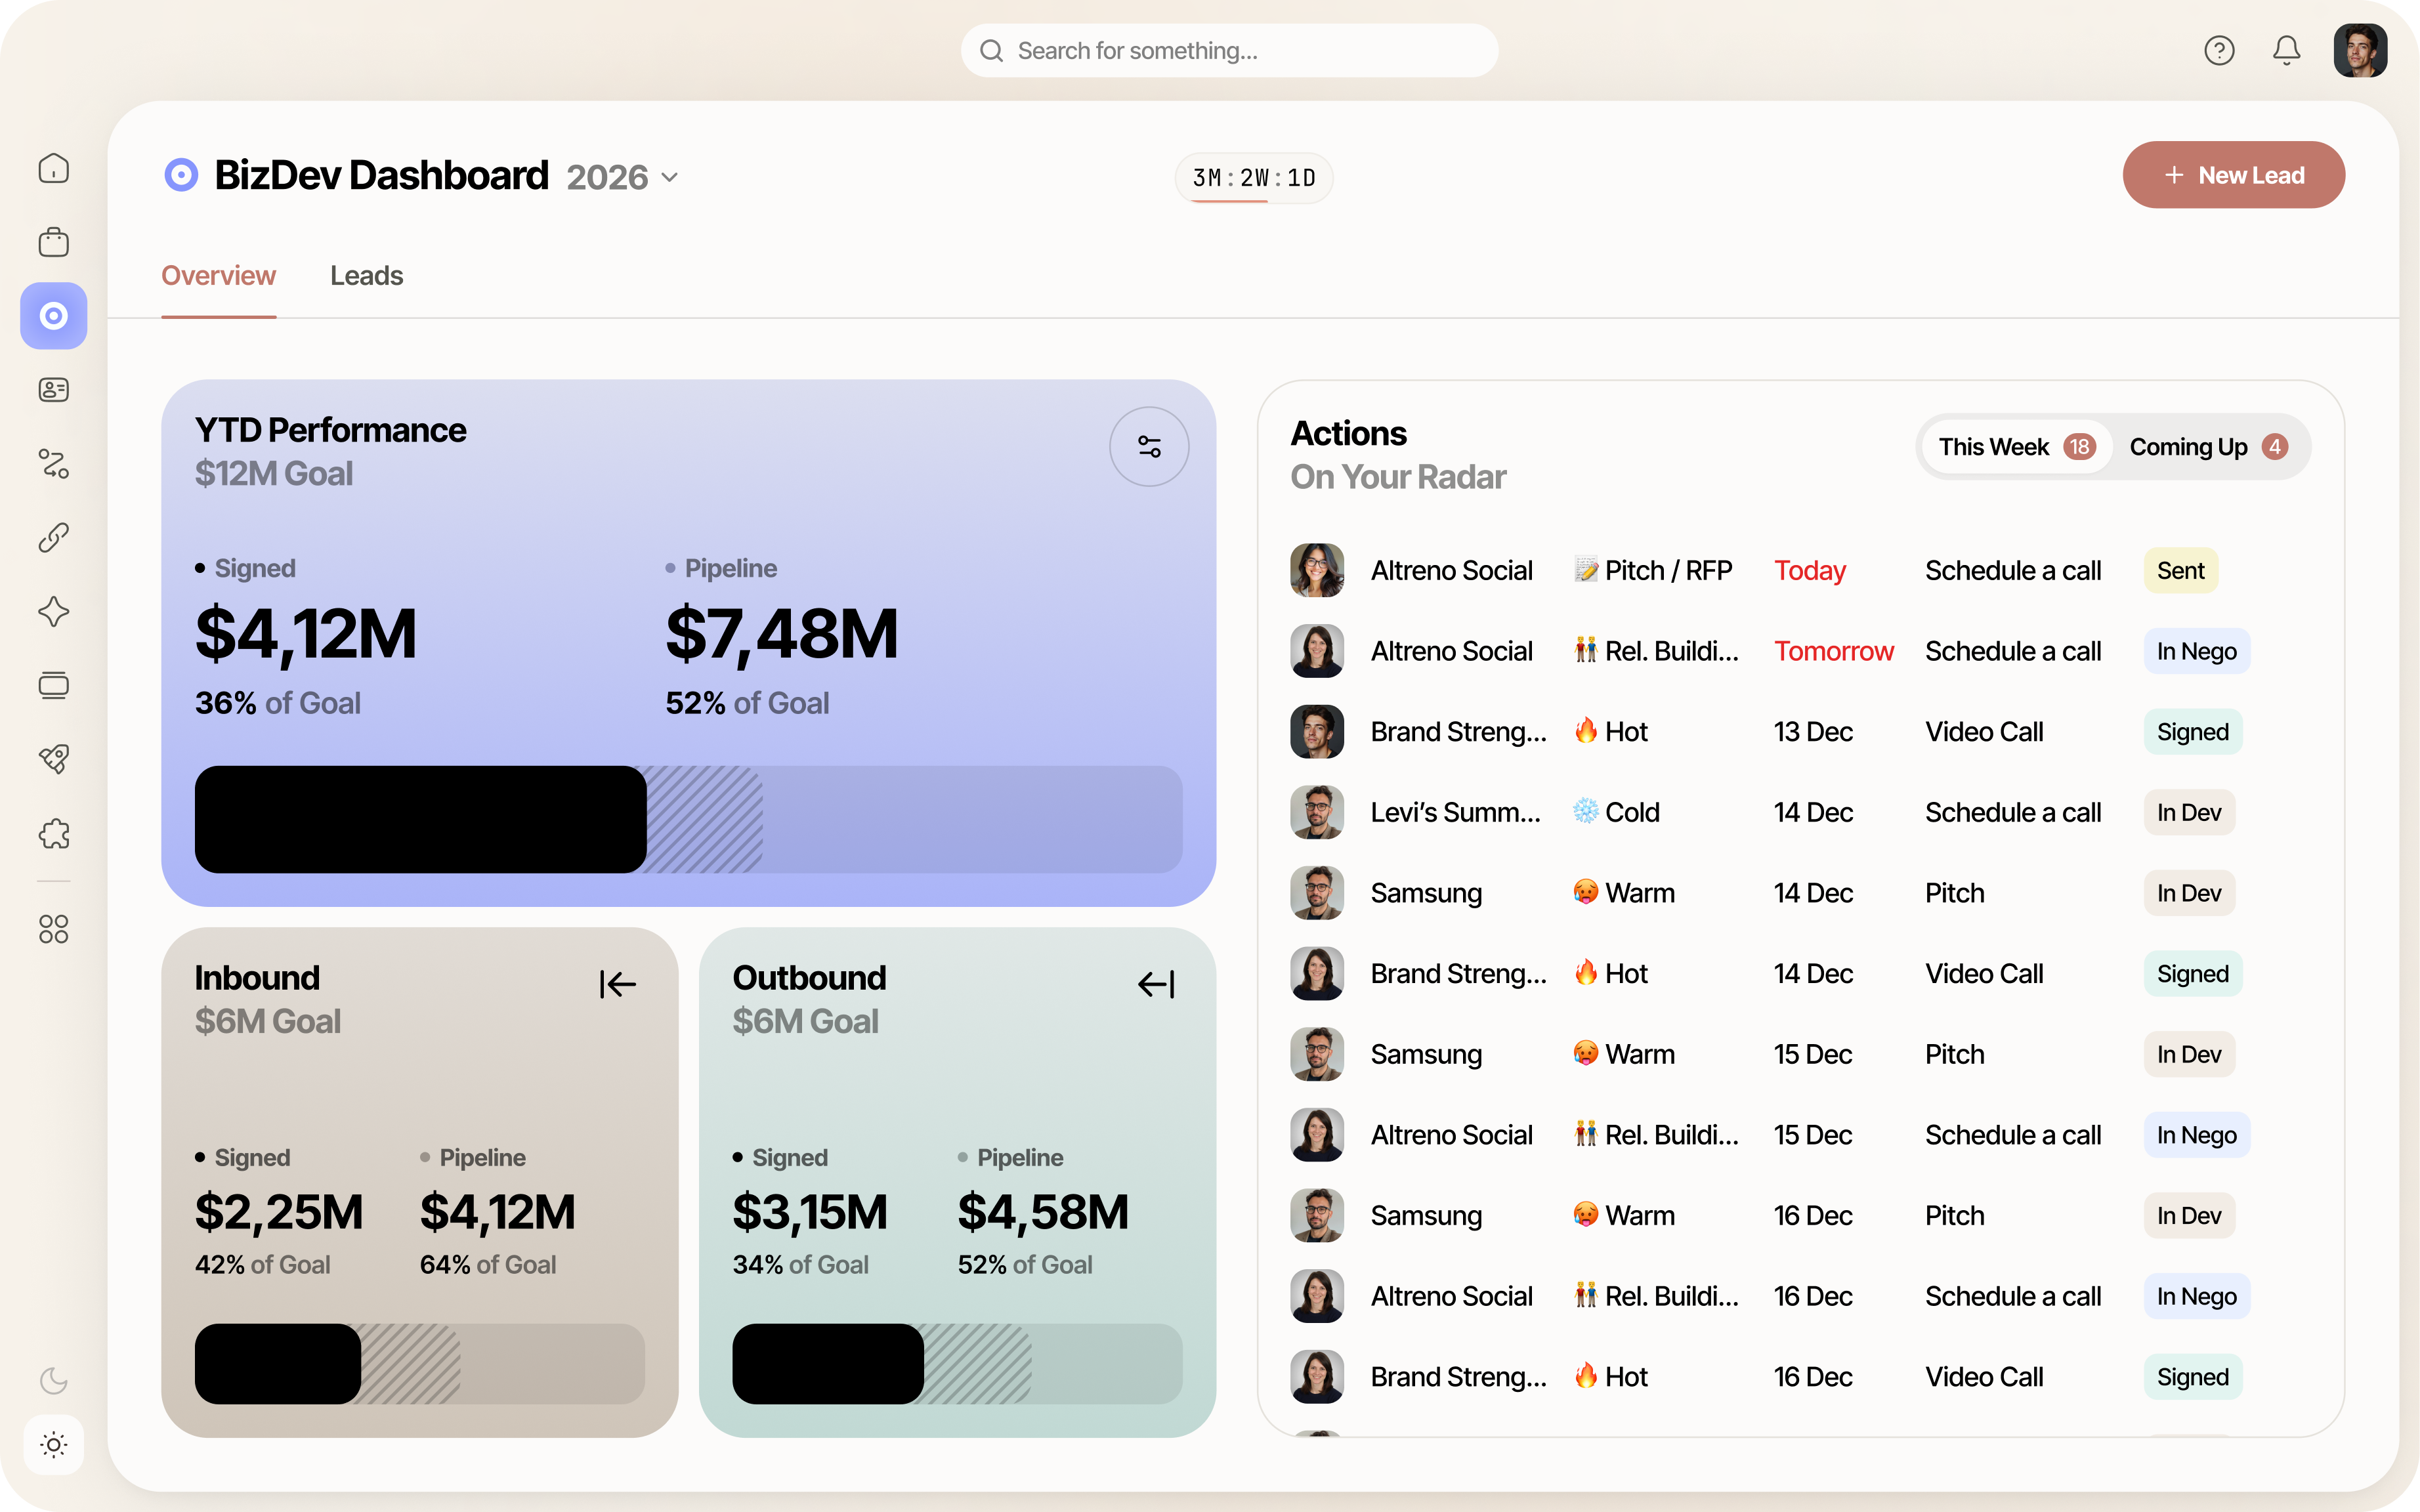Click avatar of Altreno Social Today row
Viewport: 2420px width, 1512px height.
(1317, 571)
